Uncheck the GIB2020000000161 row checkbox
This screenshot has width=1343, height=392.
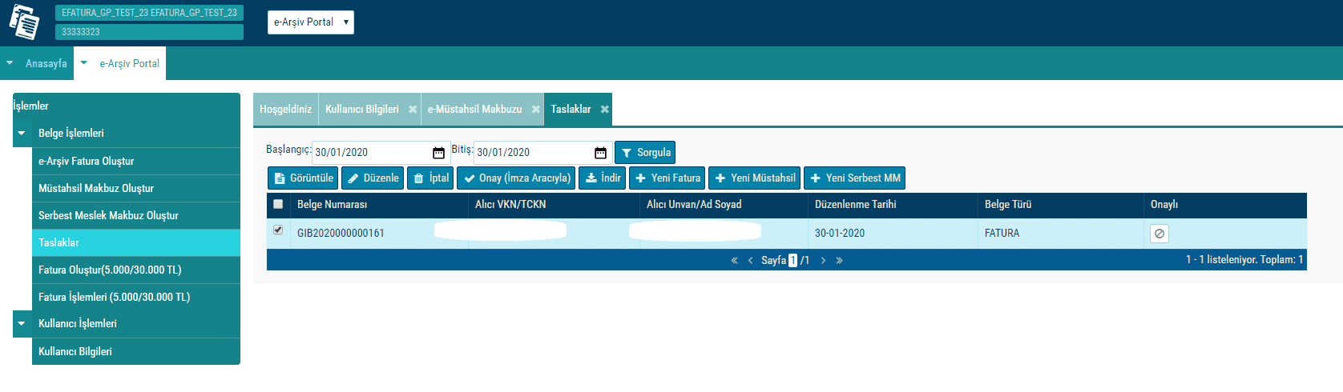click(x=278, y=230)
